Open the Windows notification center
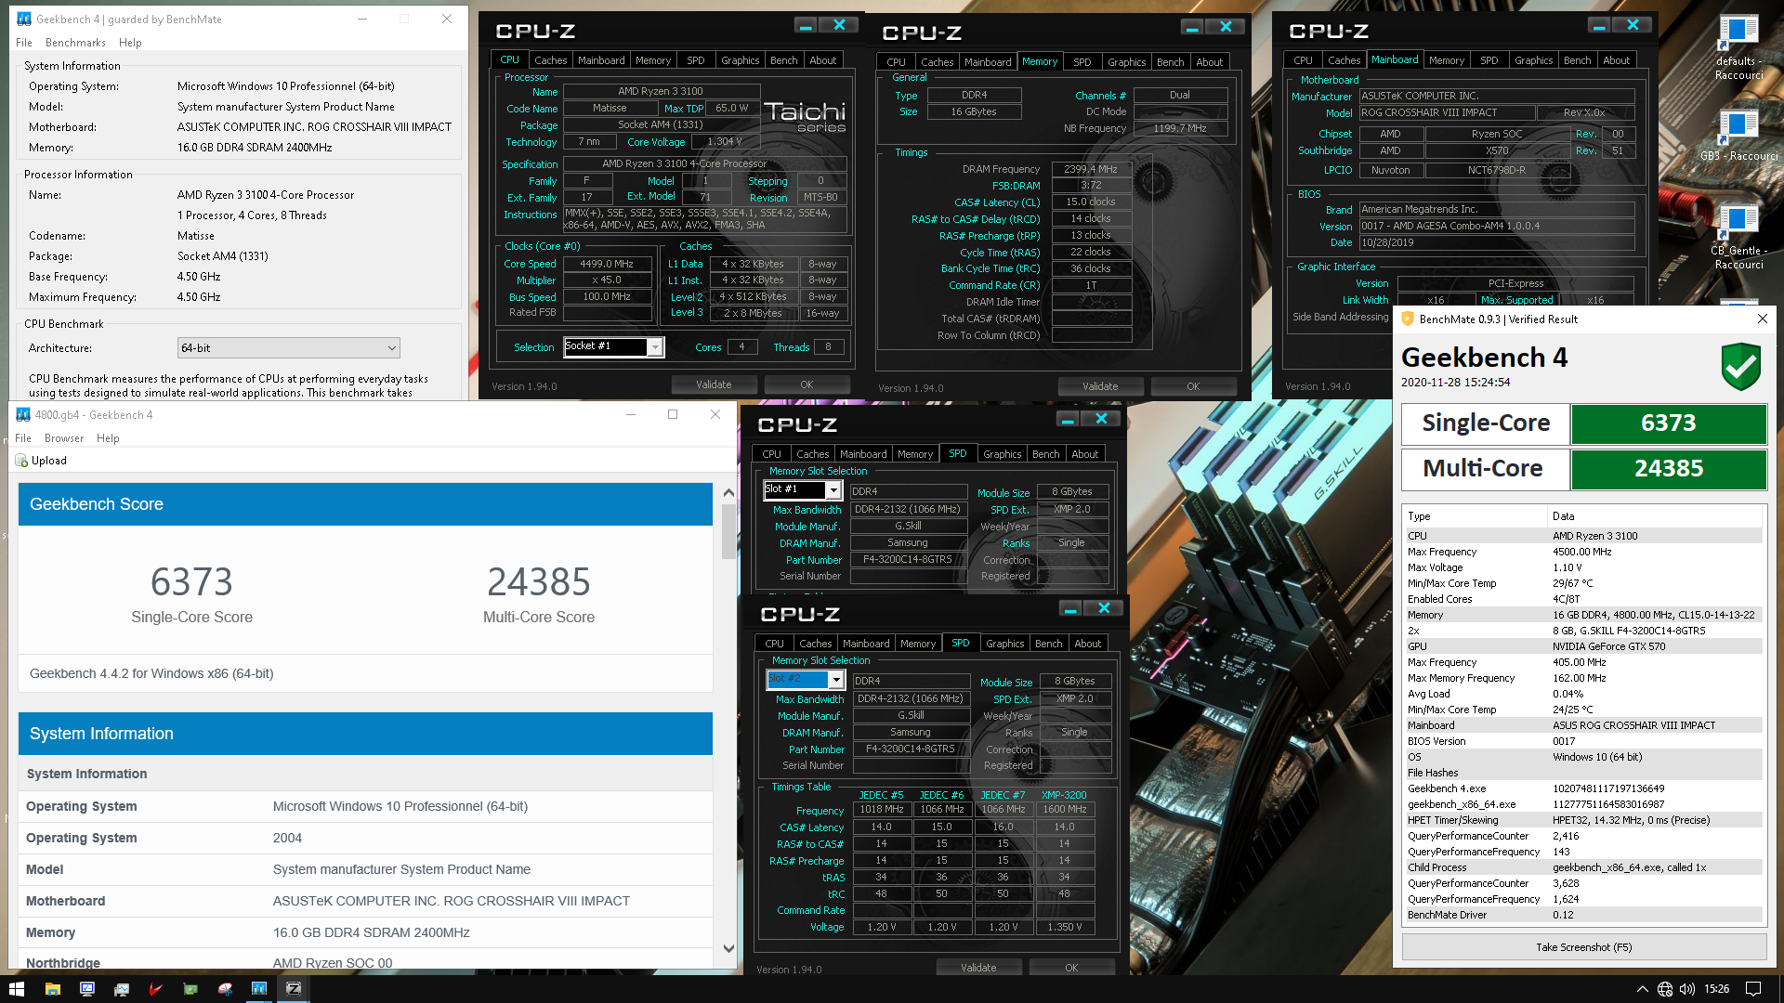This screenshot has width=1784, height=1003. [x=1753, y=989]
